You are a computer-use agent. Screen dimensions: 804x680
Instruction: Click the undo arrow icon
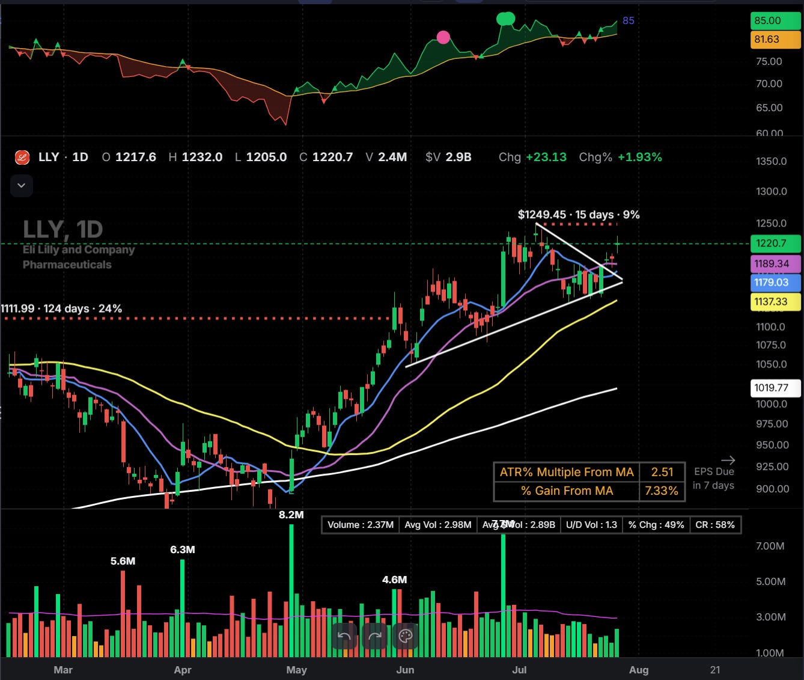coord(344,636)
